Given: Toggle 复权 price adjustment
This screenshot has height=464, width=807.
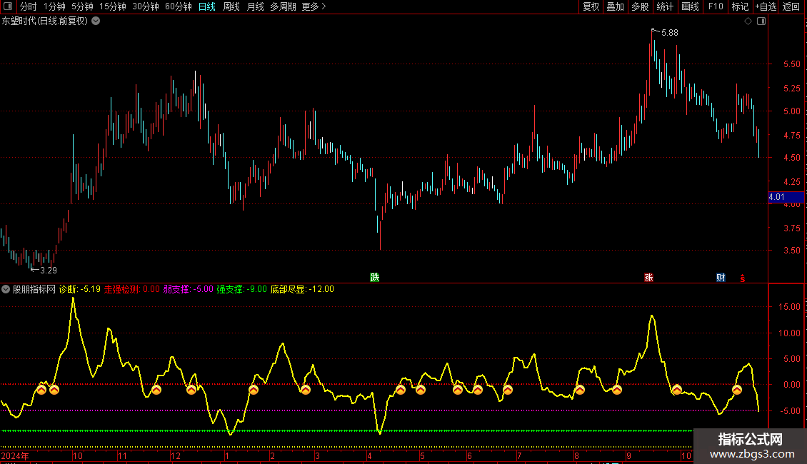Looking at the screenshot, I should tap(591, 6).
